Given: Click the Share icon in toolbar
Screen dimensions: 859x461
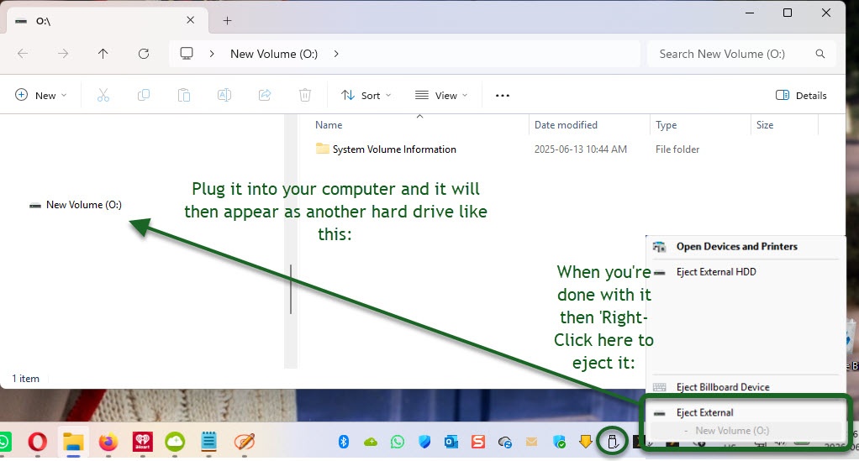Looking at the screenshot, I should tap(265, 95).
